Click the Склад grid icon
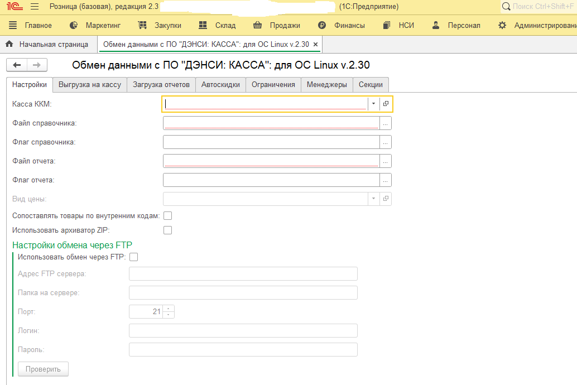 point(203,25)
